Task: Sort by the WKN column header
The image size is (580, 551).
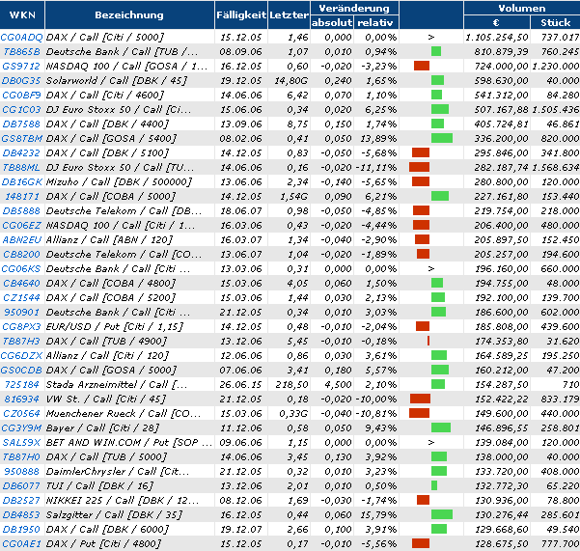Action: click(x=22, y=14)
